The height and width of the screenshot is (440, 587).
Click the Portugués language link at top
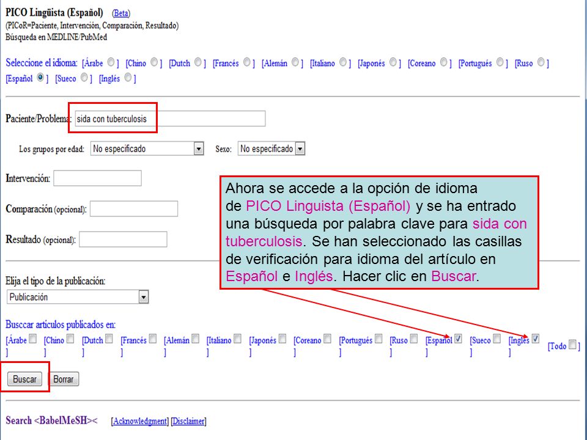click(x=476, y=63)
